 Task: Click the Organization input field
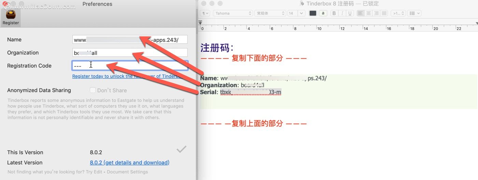130,53
